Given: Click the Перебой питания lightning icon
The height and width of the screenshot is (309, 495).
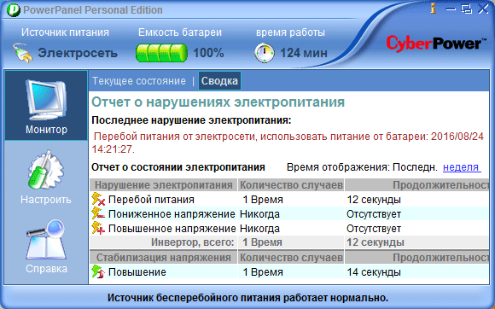Looking at the screenshot, I should tap(98, 200).
